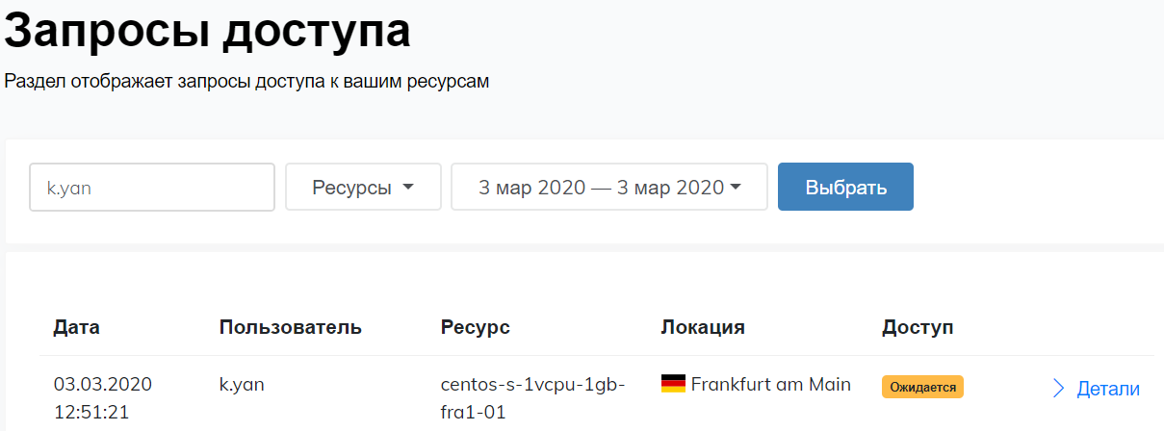Open the 3 мар 2020 date range picker

click(x=609, y=187)
